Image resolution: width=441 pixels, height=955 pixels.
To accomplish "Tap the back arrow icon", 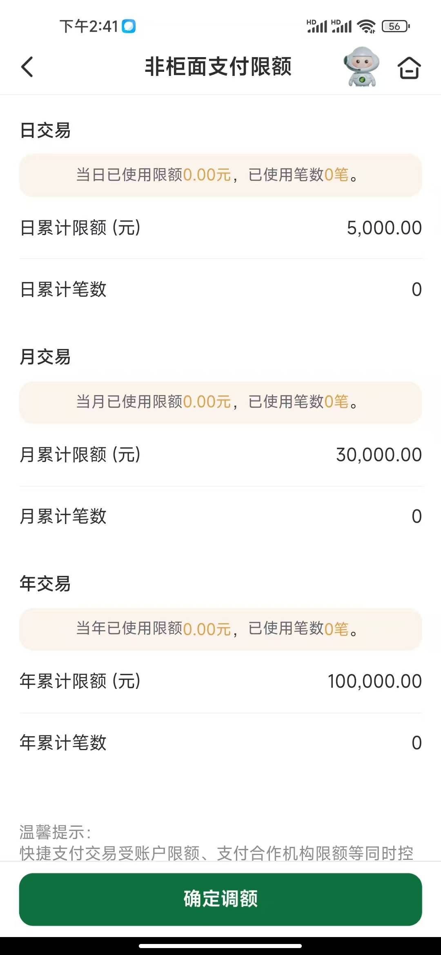I will click(x=27, y=67).
